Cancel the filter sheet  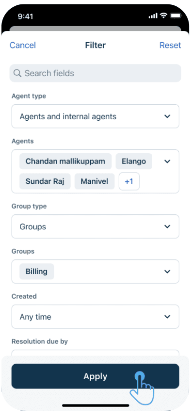[x=23, y=45]
